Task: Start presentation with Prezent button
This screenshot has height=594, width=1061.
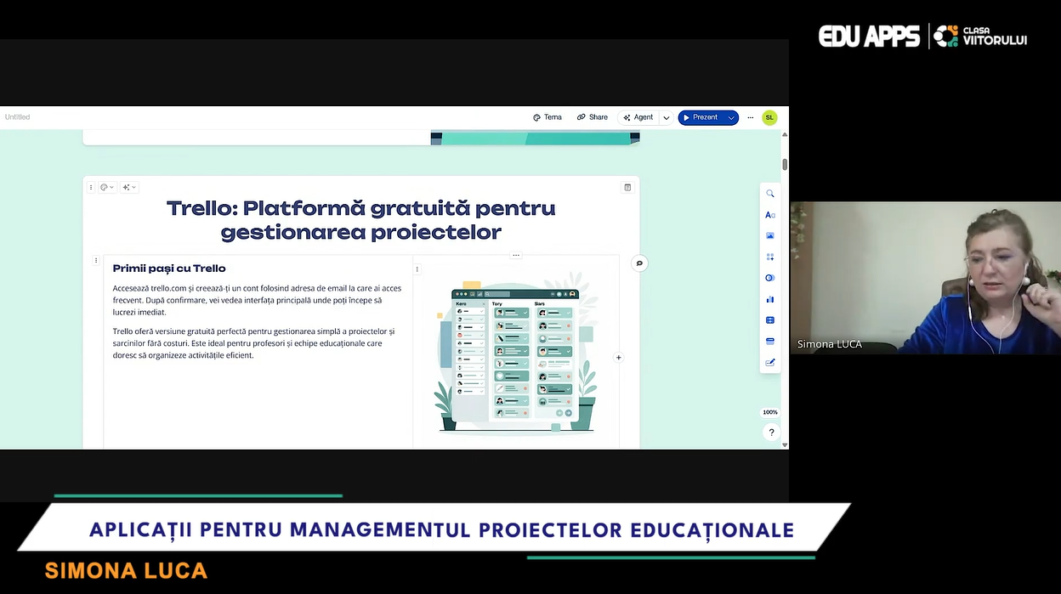Action: click(701, 117)
